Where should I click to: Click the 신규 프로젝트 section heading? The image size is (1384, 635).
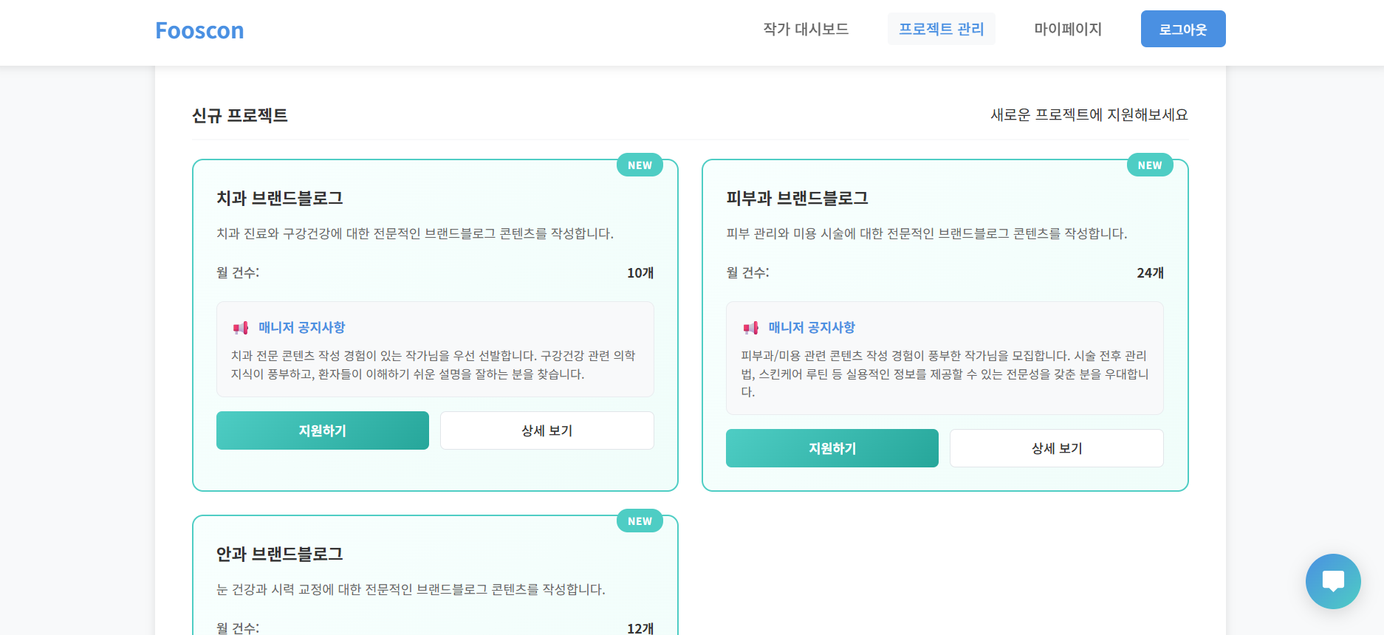point(239,115)
